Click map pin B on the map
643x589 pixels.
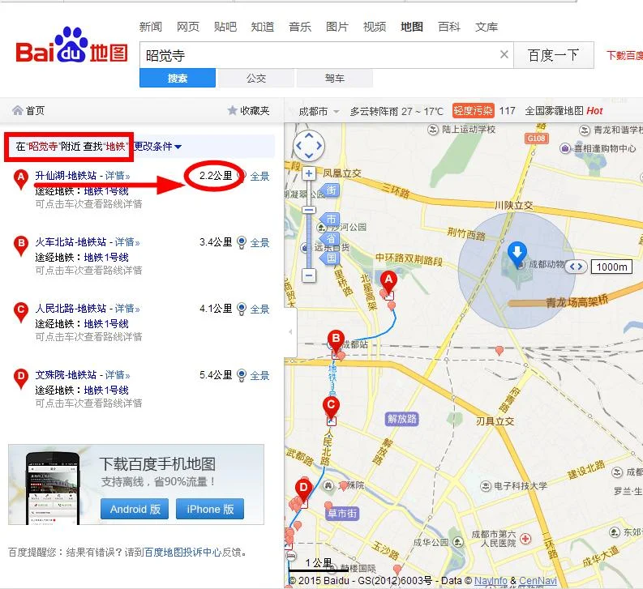(336, 340)
